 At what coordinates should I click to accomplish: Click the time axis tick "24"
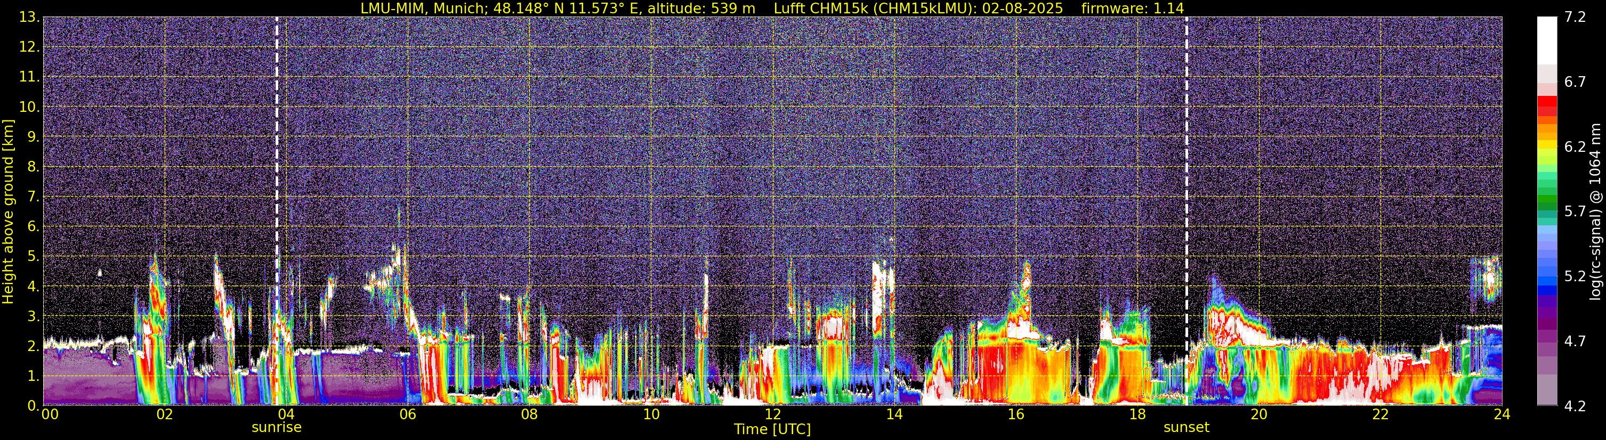[1502, 414]
